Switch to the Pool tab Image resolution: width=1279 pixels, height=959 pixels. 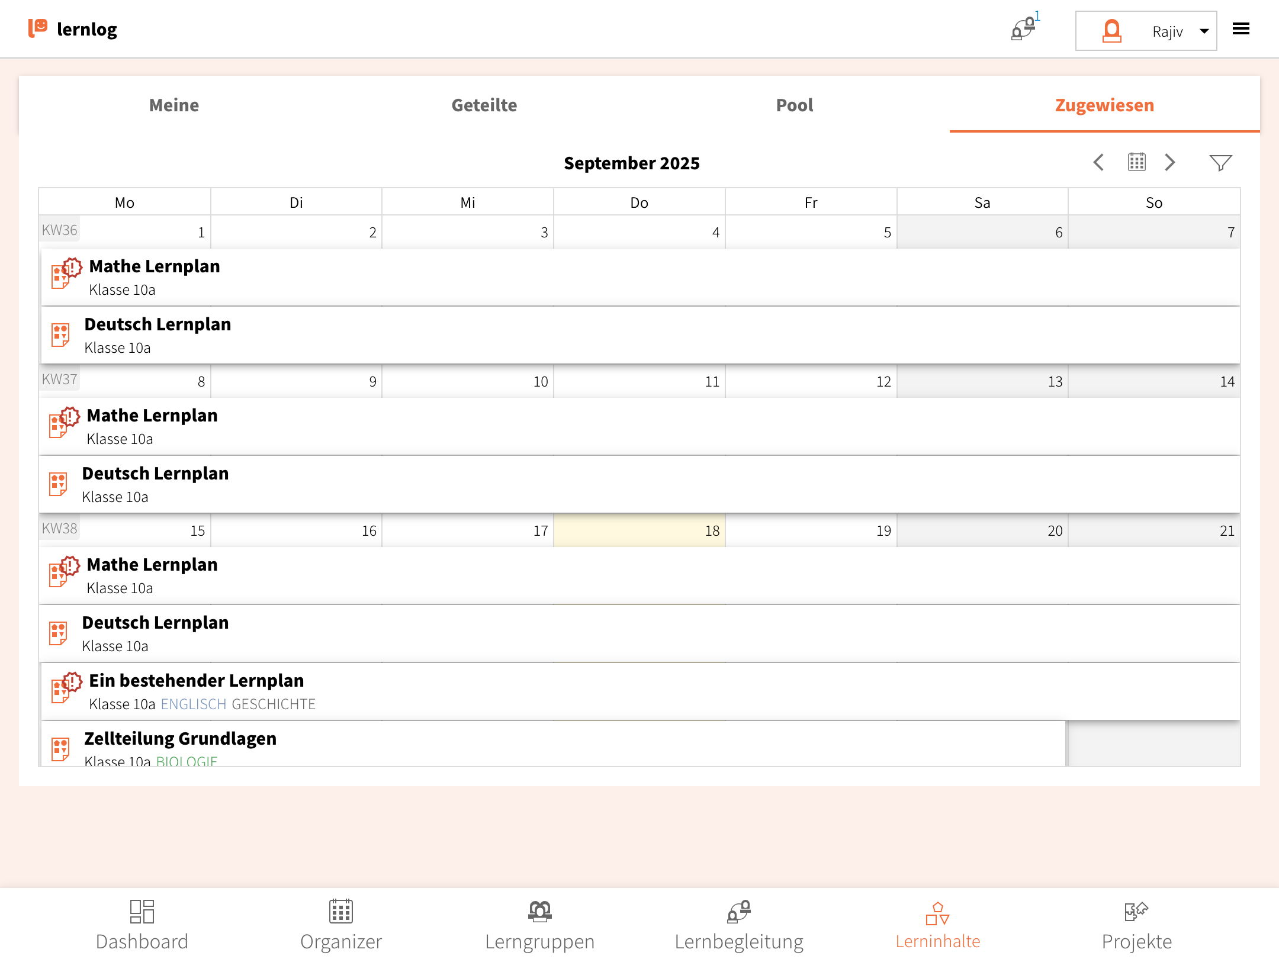pyautogui.click(x=794, y=105)
